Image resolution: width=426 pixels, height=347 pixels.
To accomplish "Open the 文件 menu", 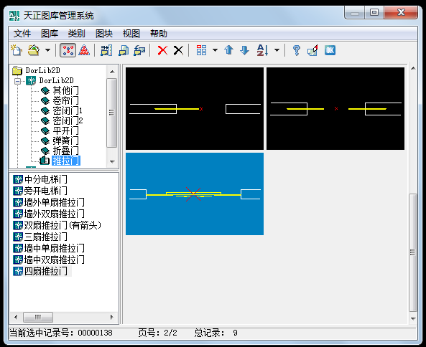I will (22, 34).
